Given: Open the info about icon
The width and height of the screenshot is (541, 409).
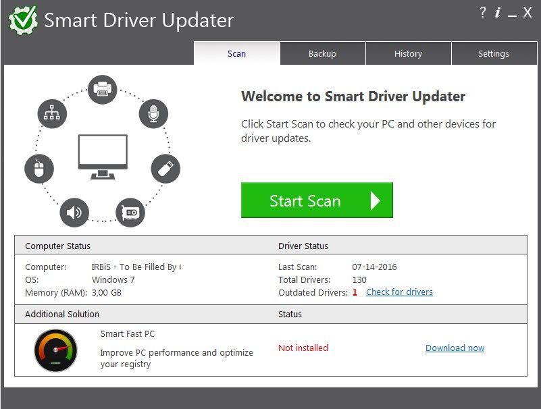Looking at the screenshot, I should click(498, 13).
